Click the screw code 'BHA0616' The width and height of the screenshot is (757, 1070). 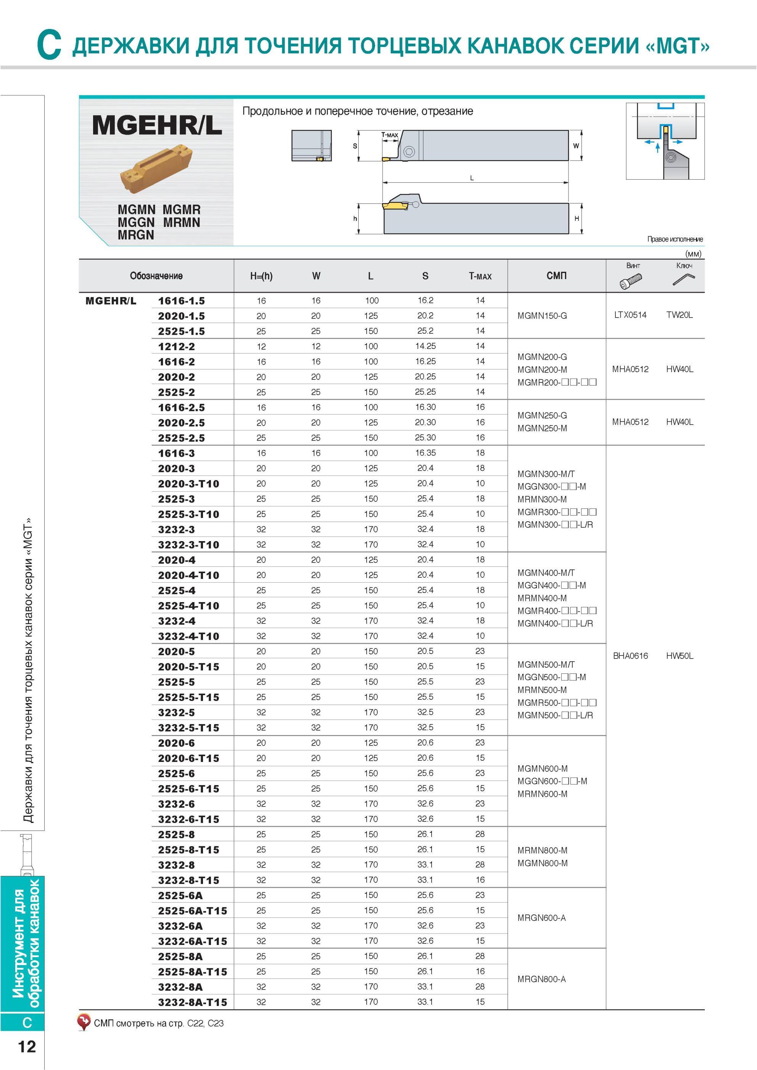pyautogui.click(x=630, y=656)
